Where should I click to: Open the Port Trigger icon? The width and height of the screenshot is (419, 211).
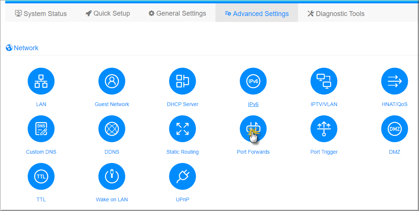pos(324,129)
